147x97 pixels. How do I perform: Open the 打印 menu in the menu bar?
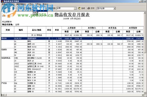(12, 4)
